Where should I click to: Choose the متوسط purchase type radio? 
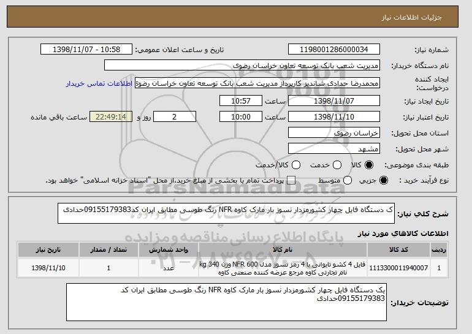pos(348,180)
